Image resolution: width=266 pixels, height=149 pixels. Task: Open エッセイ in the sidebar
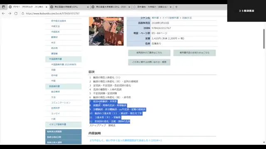point(55,113)
